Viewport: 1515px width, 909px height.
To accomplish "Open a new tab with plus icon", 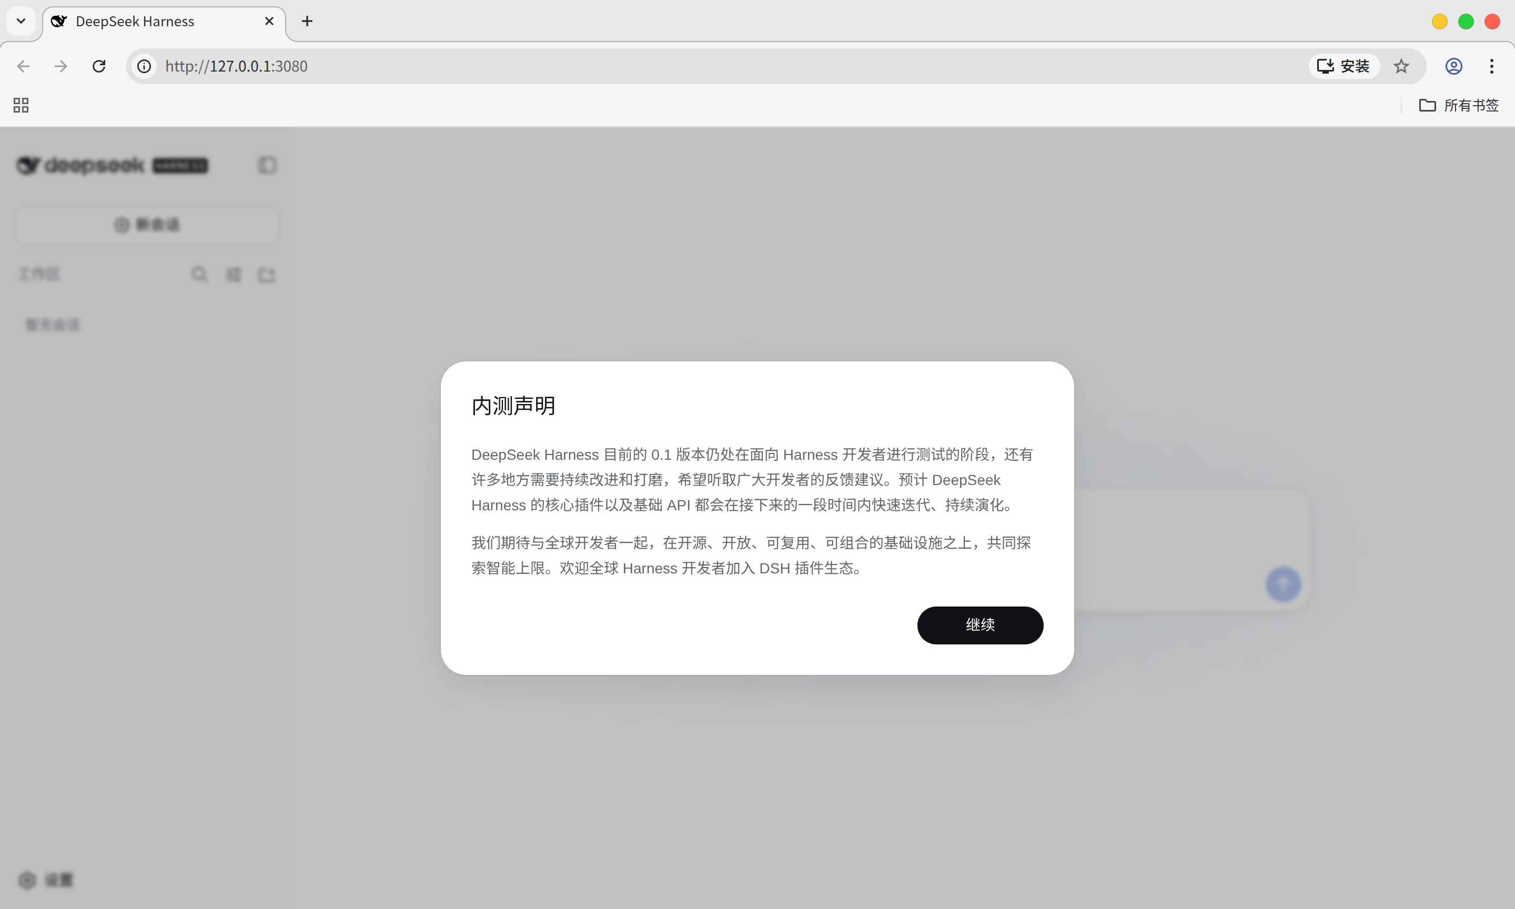I will point(307,22).
